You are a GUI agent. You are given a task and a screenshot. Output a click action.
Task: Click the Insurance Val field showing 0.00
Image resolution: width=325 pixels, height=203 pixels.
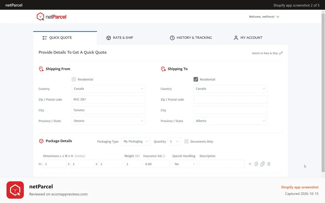tap(157, 164)
